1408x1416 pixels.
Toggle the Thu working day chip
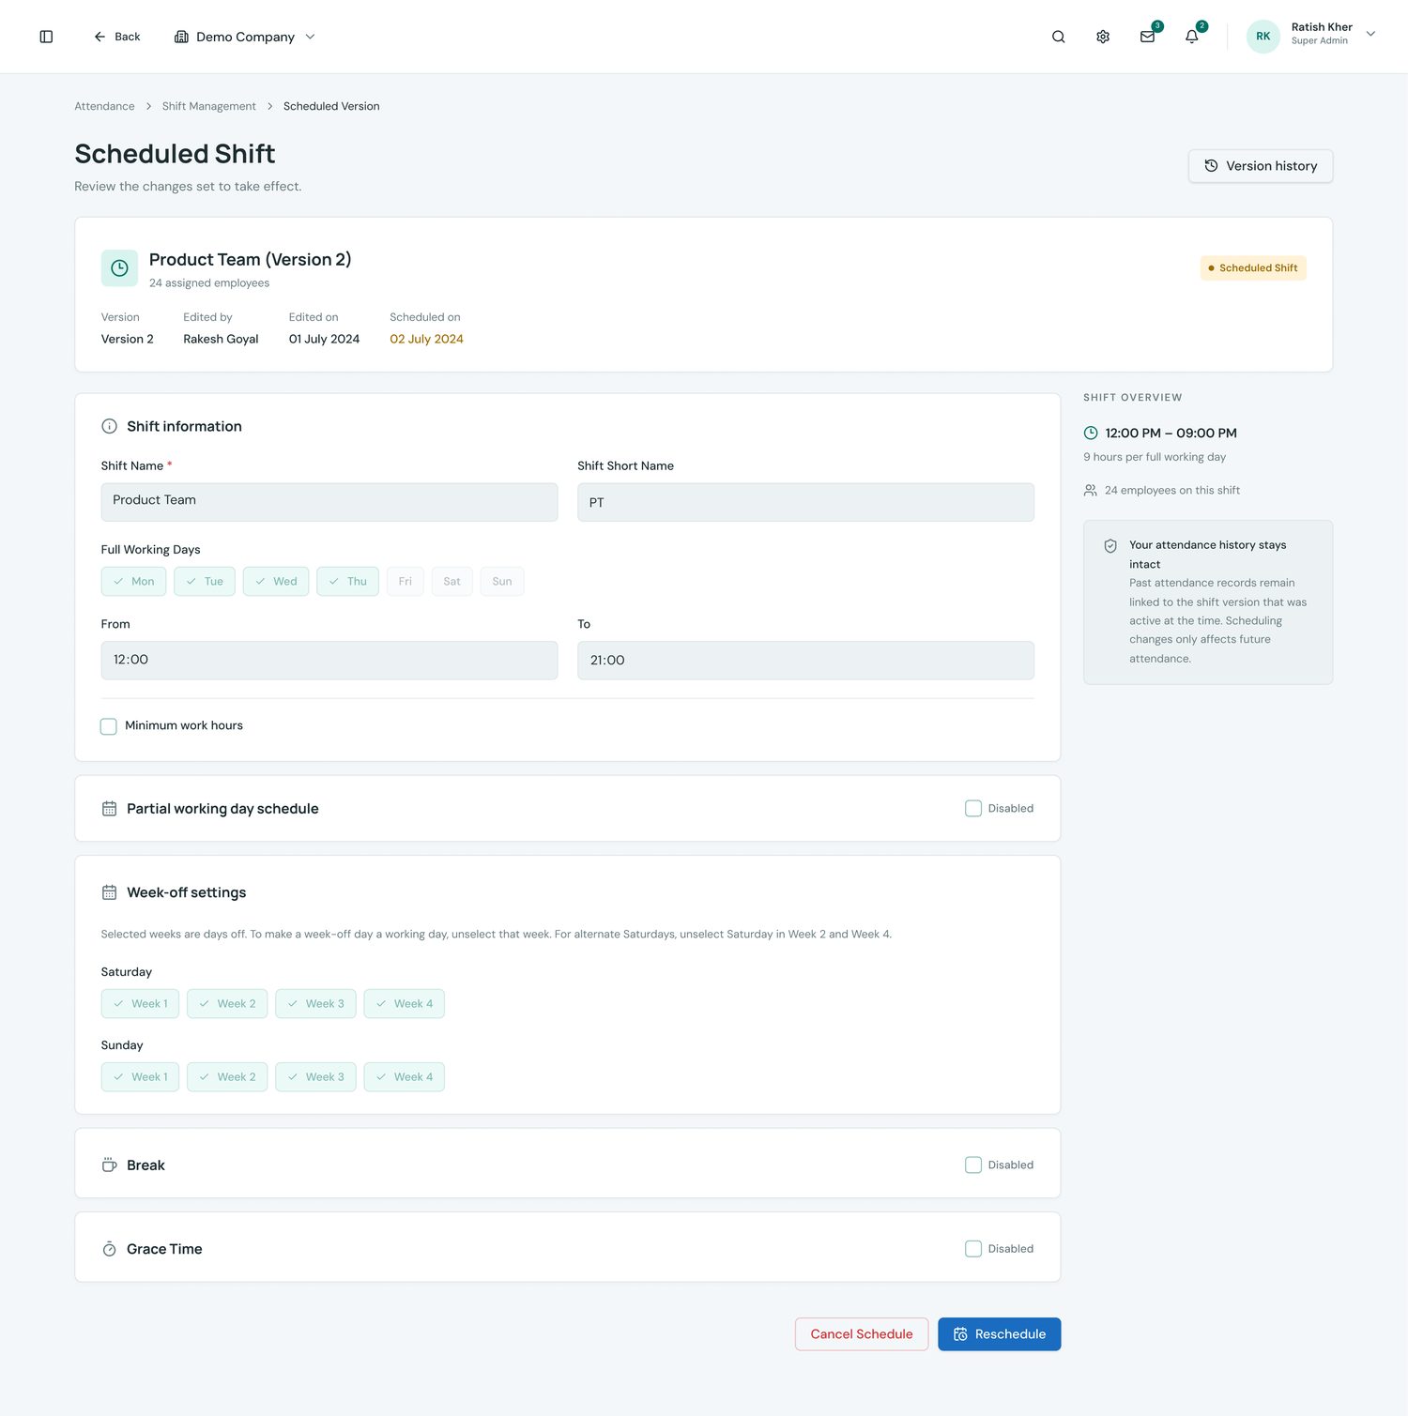click(x=347, y=582)
